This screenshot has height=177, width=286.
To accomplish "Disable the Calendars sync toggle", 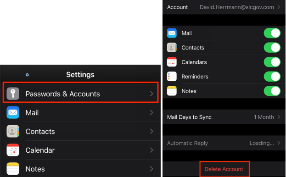I will click(272, 62).
